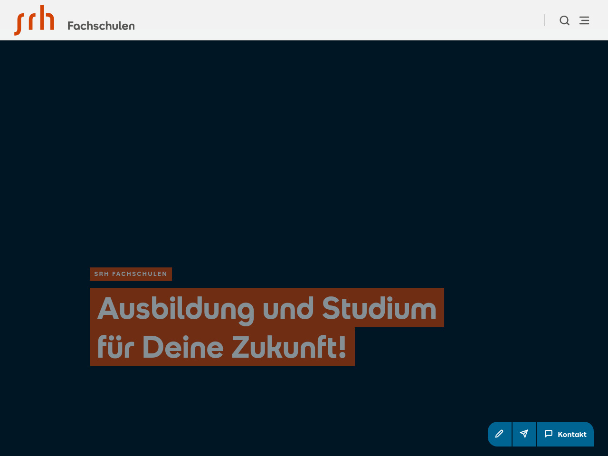Go to the Fachschulen wordmark link

pos(101,26)
